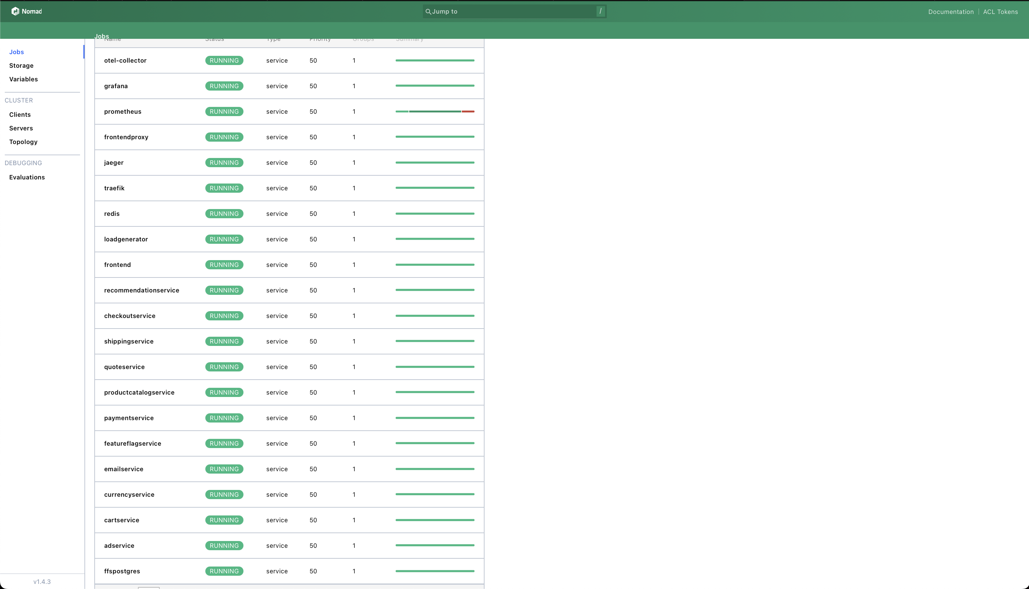
Task: Navigate to Servers under Cluster
Action: tap(21, 128)
